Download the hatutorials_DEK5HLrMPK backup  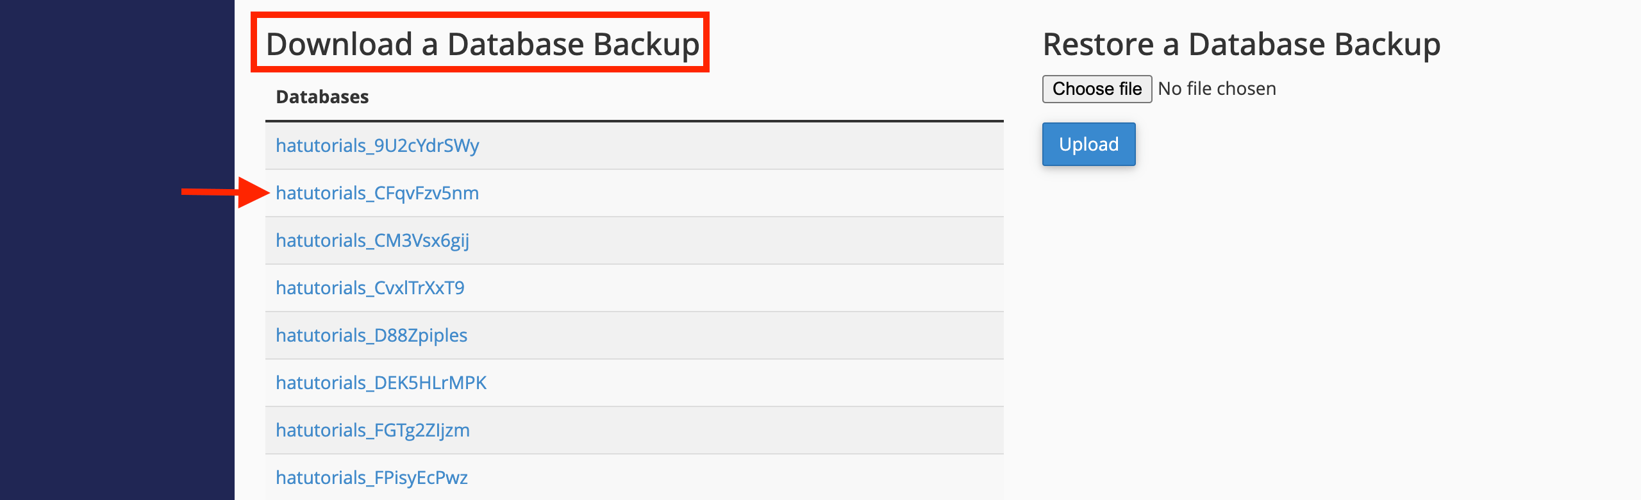(381, 383)
